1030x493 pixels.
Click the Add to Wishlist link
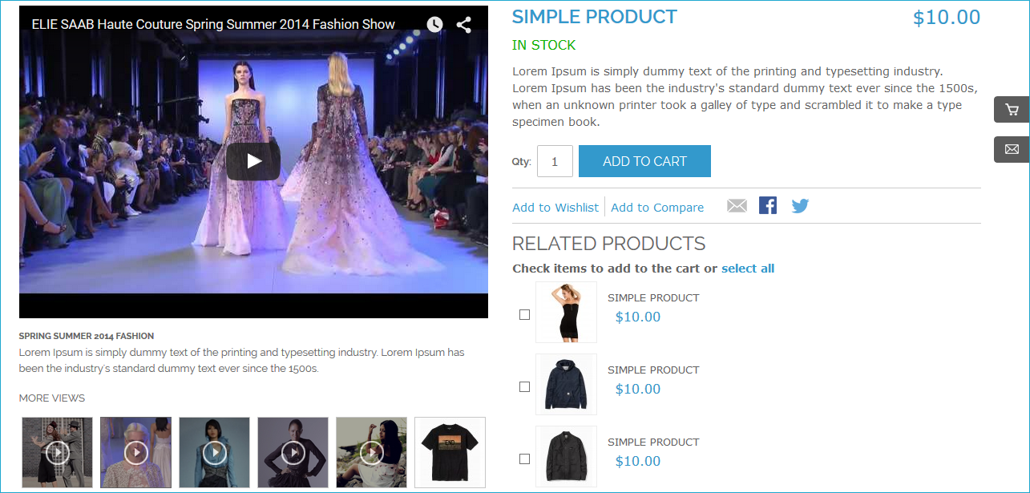(555, 208)
